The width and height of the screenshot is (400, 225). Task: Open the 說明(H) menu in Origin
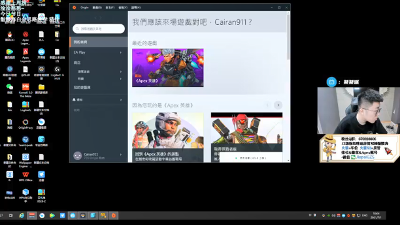[136, 7]
